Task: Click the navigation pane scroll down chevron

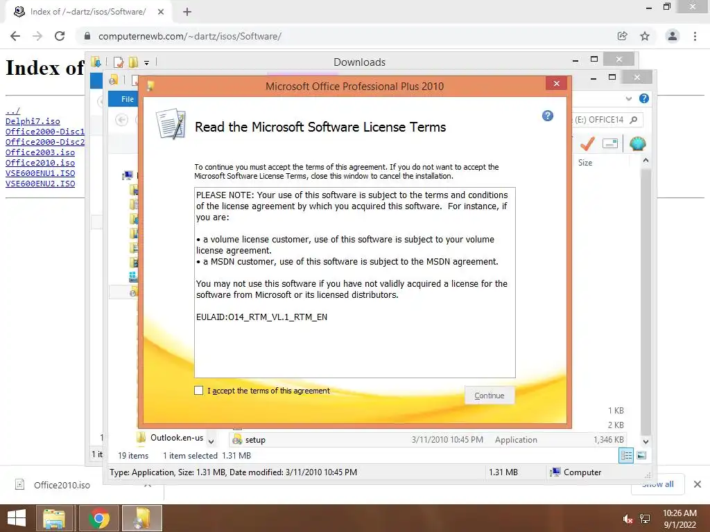Action: point(211,441)
